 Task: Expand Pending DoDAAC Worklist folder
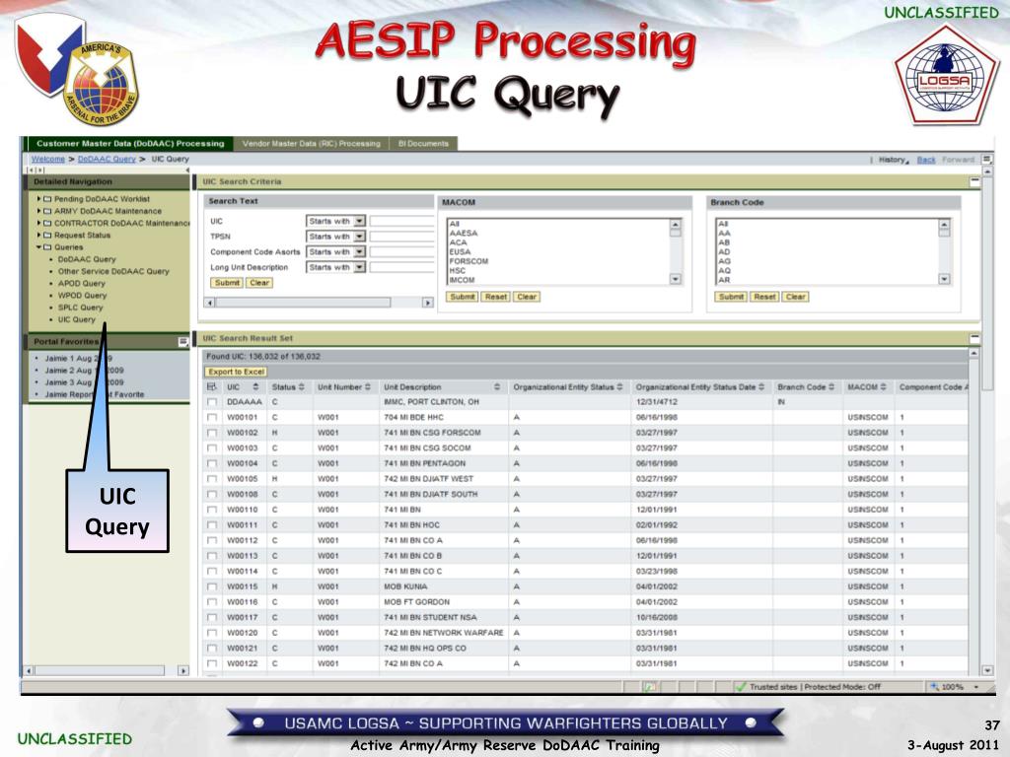point(38,199)
